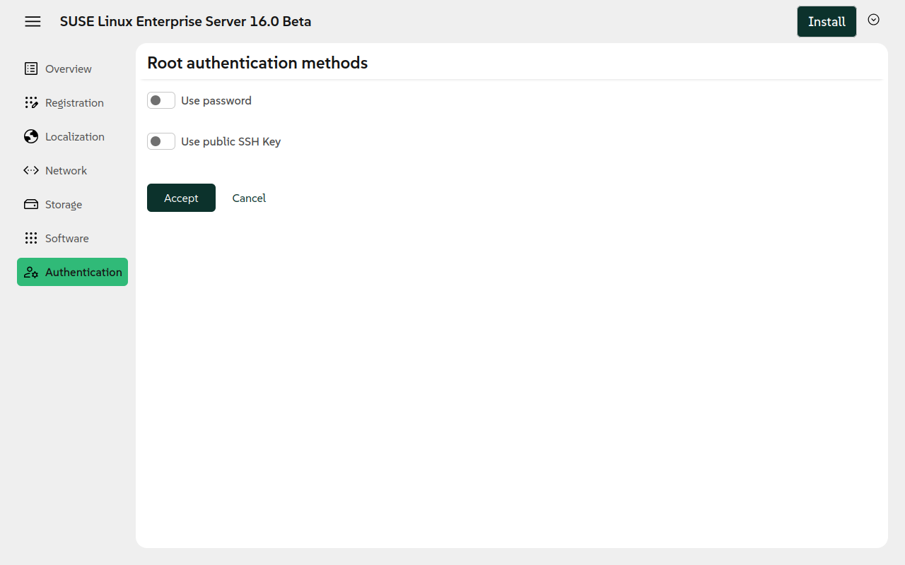
Task: Open the options chevron next to Install
Action: (873, 20)
